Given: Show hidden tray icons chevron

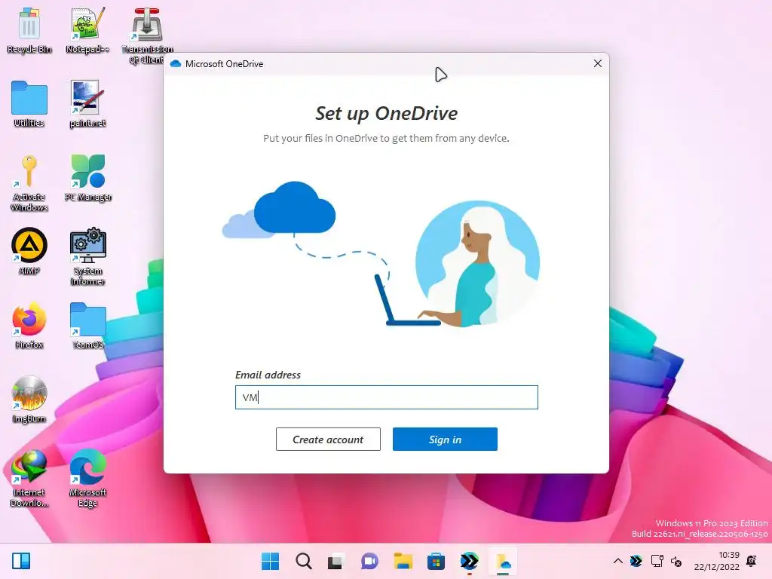Looking at the screenshot, I should (x=618, y=561).
